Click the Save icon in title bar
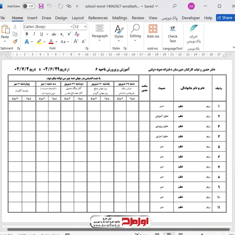This screenshot has height=235, width=235. coord(41,6)
